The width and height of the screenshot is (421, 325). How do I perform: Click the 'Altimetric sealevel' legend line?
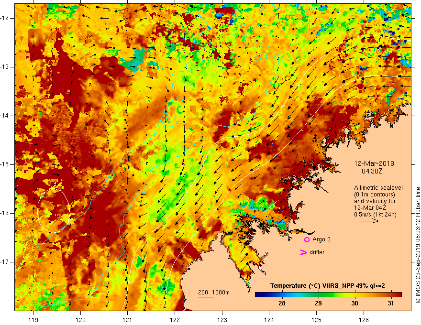pos(378,188)
